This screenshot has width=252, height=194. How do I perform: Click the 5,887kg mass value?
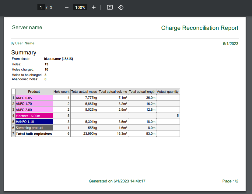tap(91, 104)
